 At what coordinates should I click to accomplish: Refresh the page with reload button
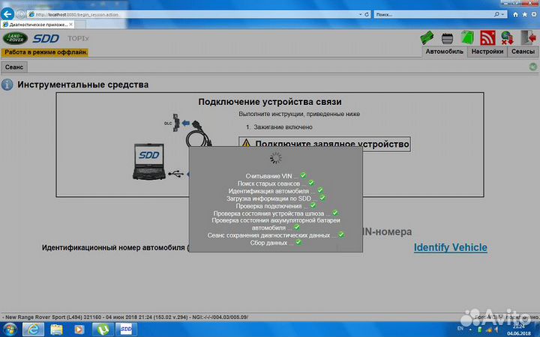coord(367,14)
